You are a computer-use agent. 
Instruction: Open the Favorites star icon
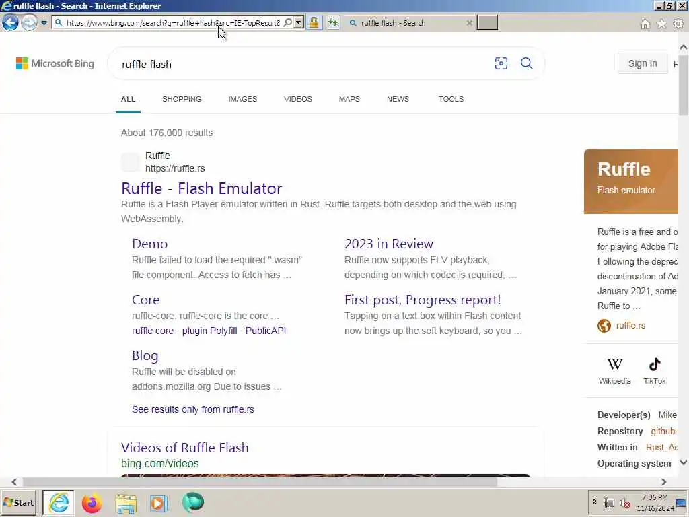(661, 24)
